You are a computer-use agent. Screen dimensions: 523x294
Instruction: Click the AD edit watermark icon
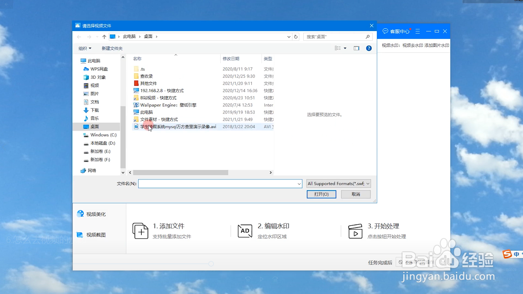tap(245, 231)
